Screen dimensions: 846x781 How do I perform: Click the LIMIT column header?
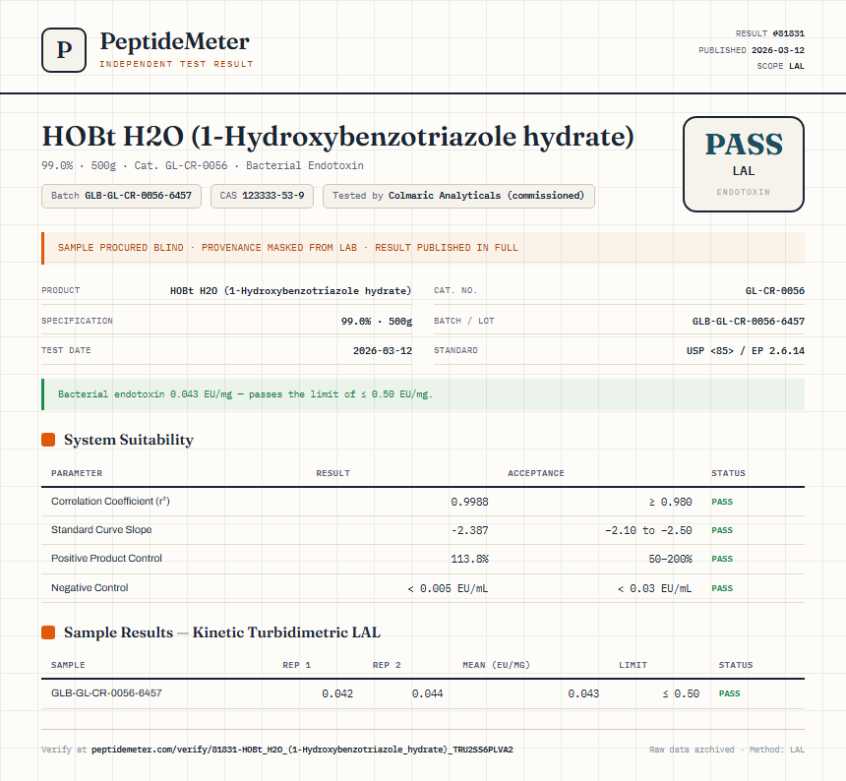pyautogui.click(x=633, y=665)
